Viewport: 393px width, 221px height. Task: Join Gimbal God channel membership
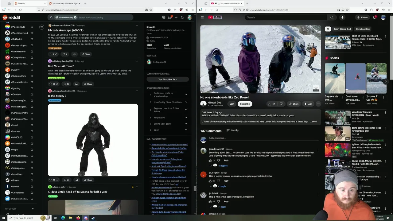232,104
